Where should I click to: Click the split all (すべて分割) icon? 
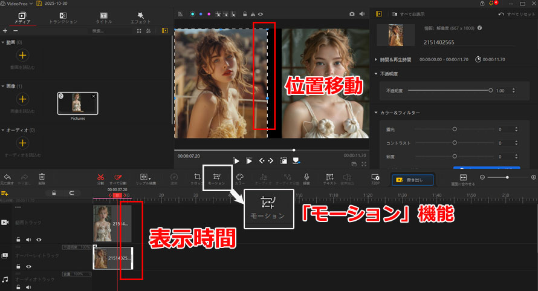point(118,177)
